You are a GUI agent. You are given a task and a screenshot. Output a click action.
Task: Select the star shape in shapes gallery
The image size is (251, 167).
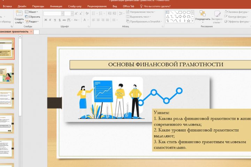(189, 21)
